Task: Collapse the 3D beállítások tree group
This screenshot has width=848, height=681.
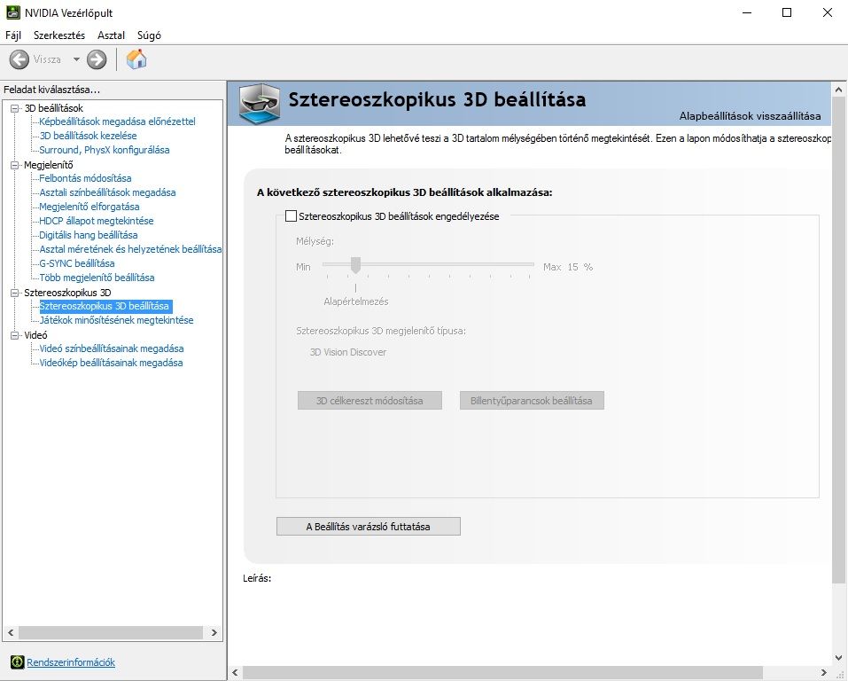Action: point(14,108)
